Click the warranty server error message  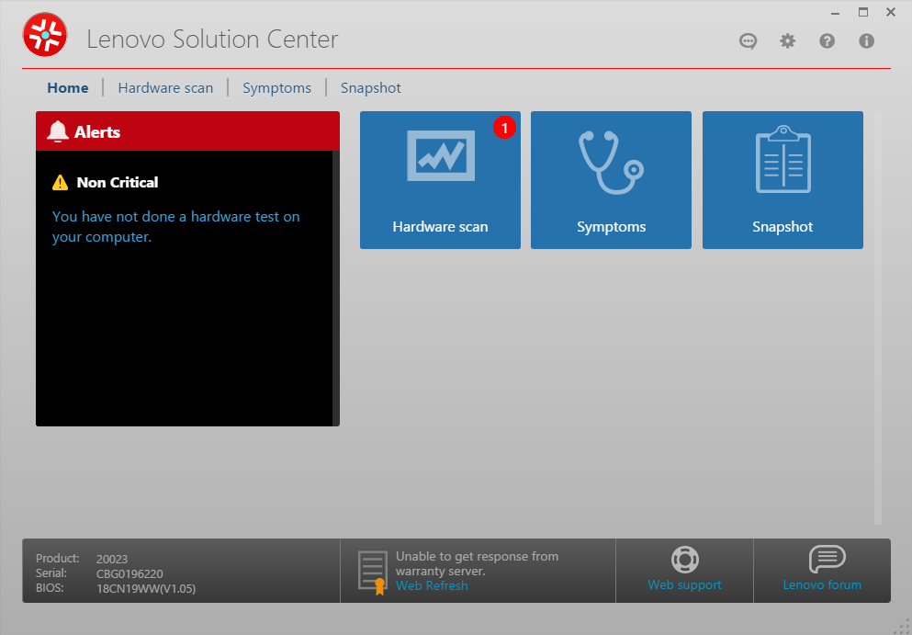click(477, 564)
